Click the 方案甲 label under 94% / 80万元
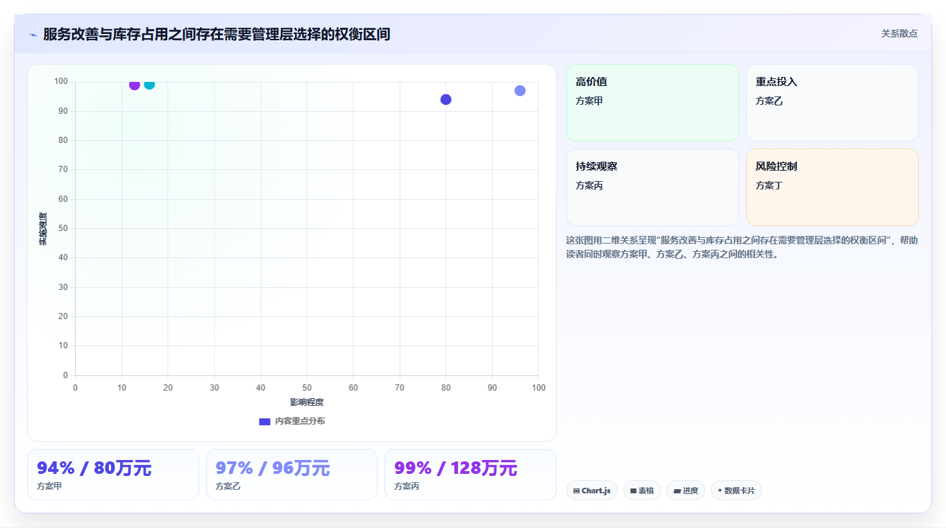 tap(49, 486)
